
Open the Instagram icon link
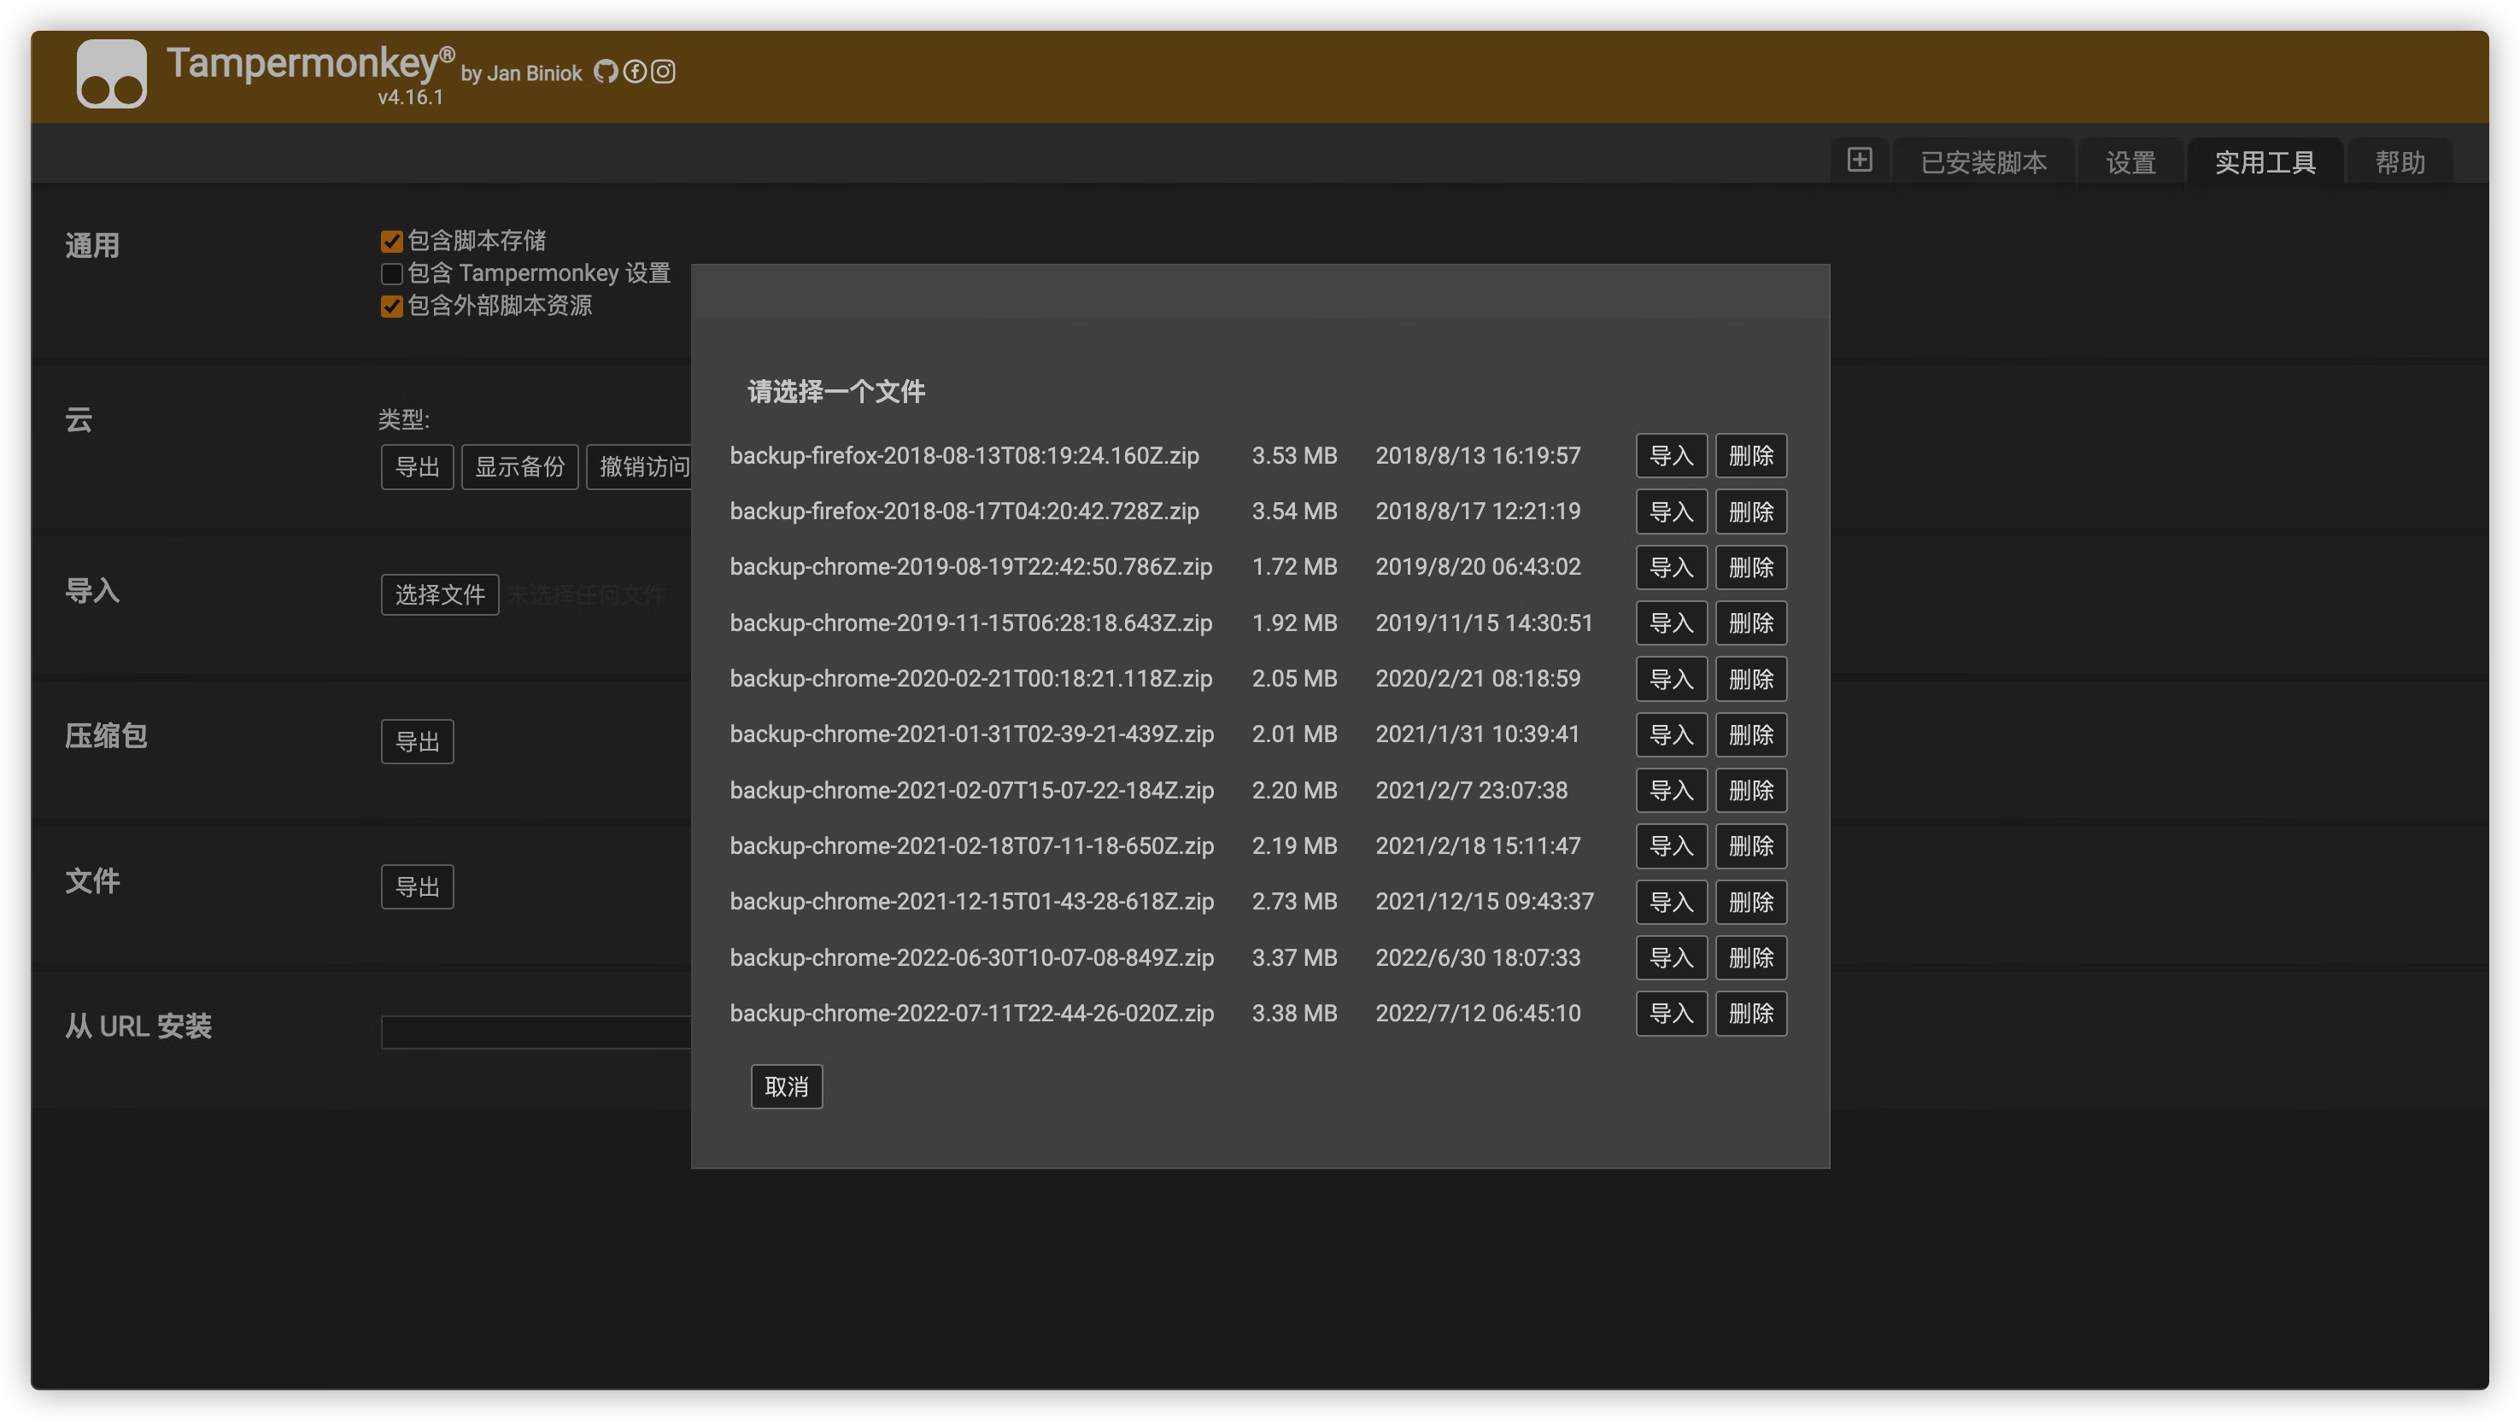[663, 72]
